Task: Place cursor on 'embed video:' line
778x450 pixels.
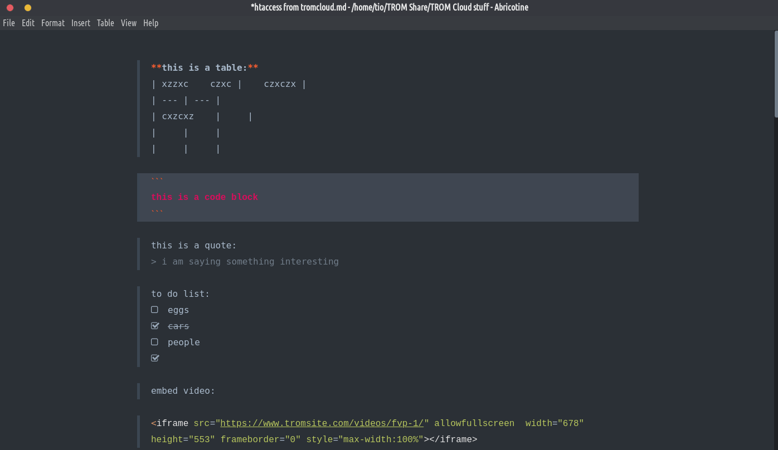Action: click(x=183, y=391)
